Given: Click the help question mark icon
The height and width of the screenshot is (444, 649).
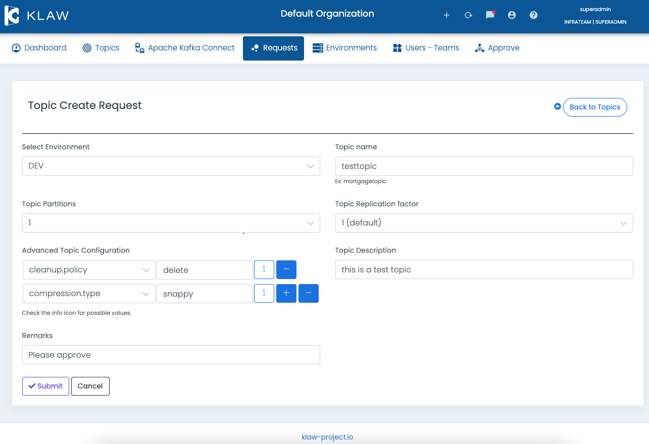Looking at the screenshot, I should [x=533, y=15].
